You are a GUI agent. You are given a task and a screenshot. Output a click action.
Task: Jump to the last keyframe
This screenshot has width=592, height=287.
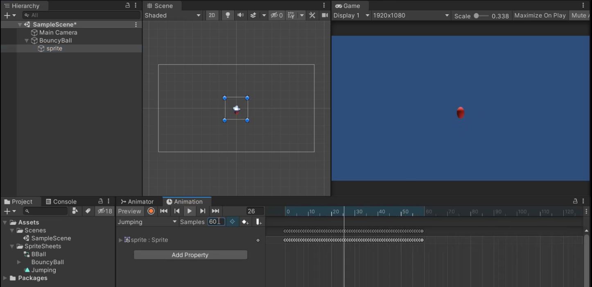tap(215, 211)
